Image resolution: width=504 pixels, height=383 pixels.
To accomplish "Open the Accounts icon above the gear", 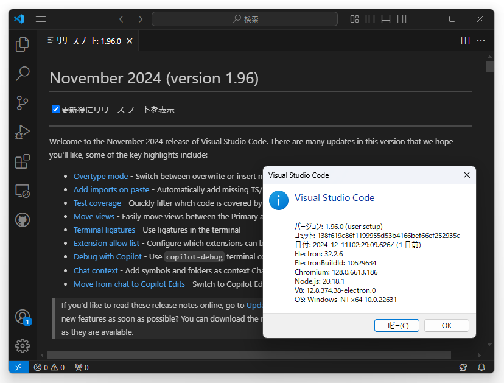I will pyautogui.click(x=22, y=317).
